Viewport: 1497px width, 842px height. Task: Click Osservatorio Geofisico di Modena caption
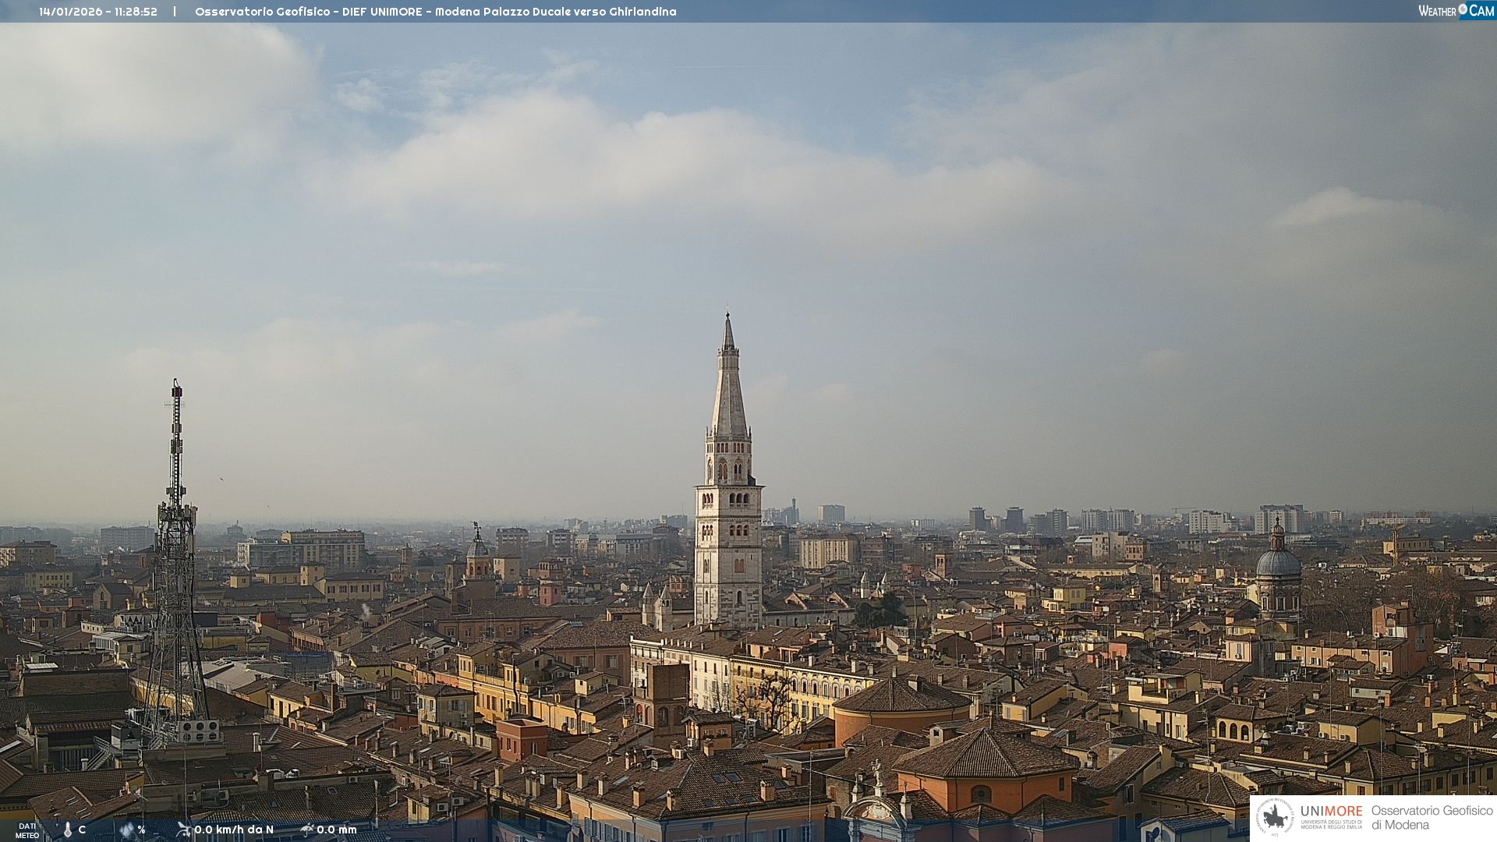tap(1432, 817)
